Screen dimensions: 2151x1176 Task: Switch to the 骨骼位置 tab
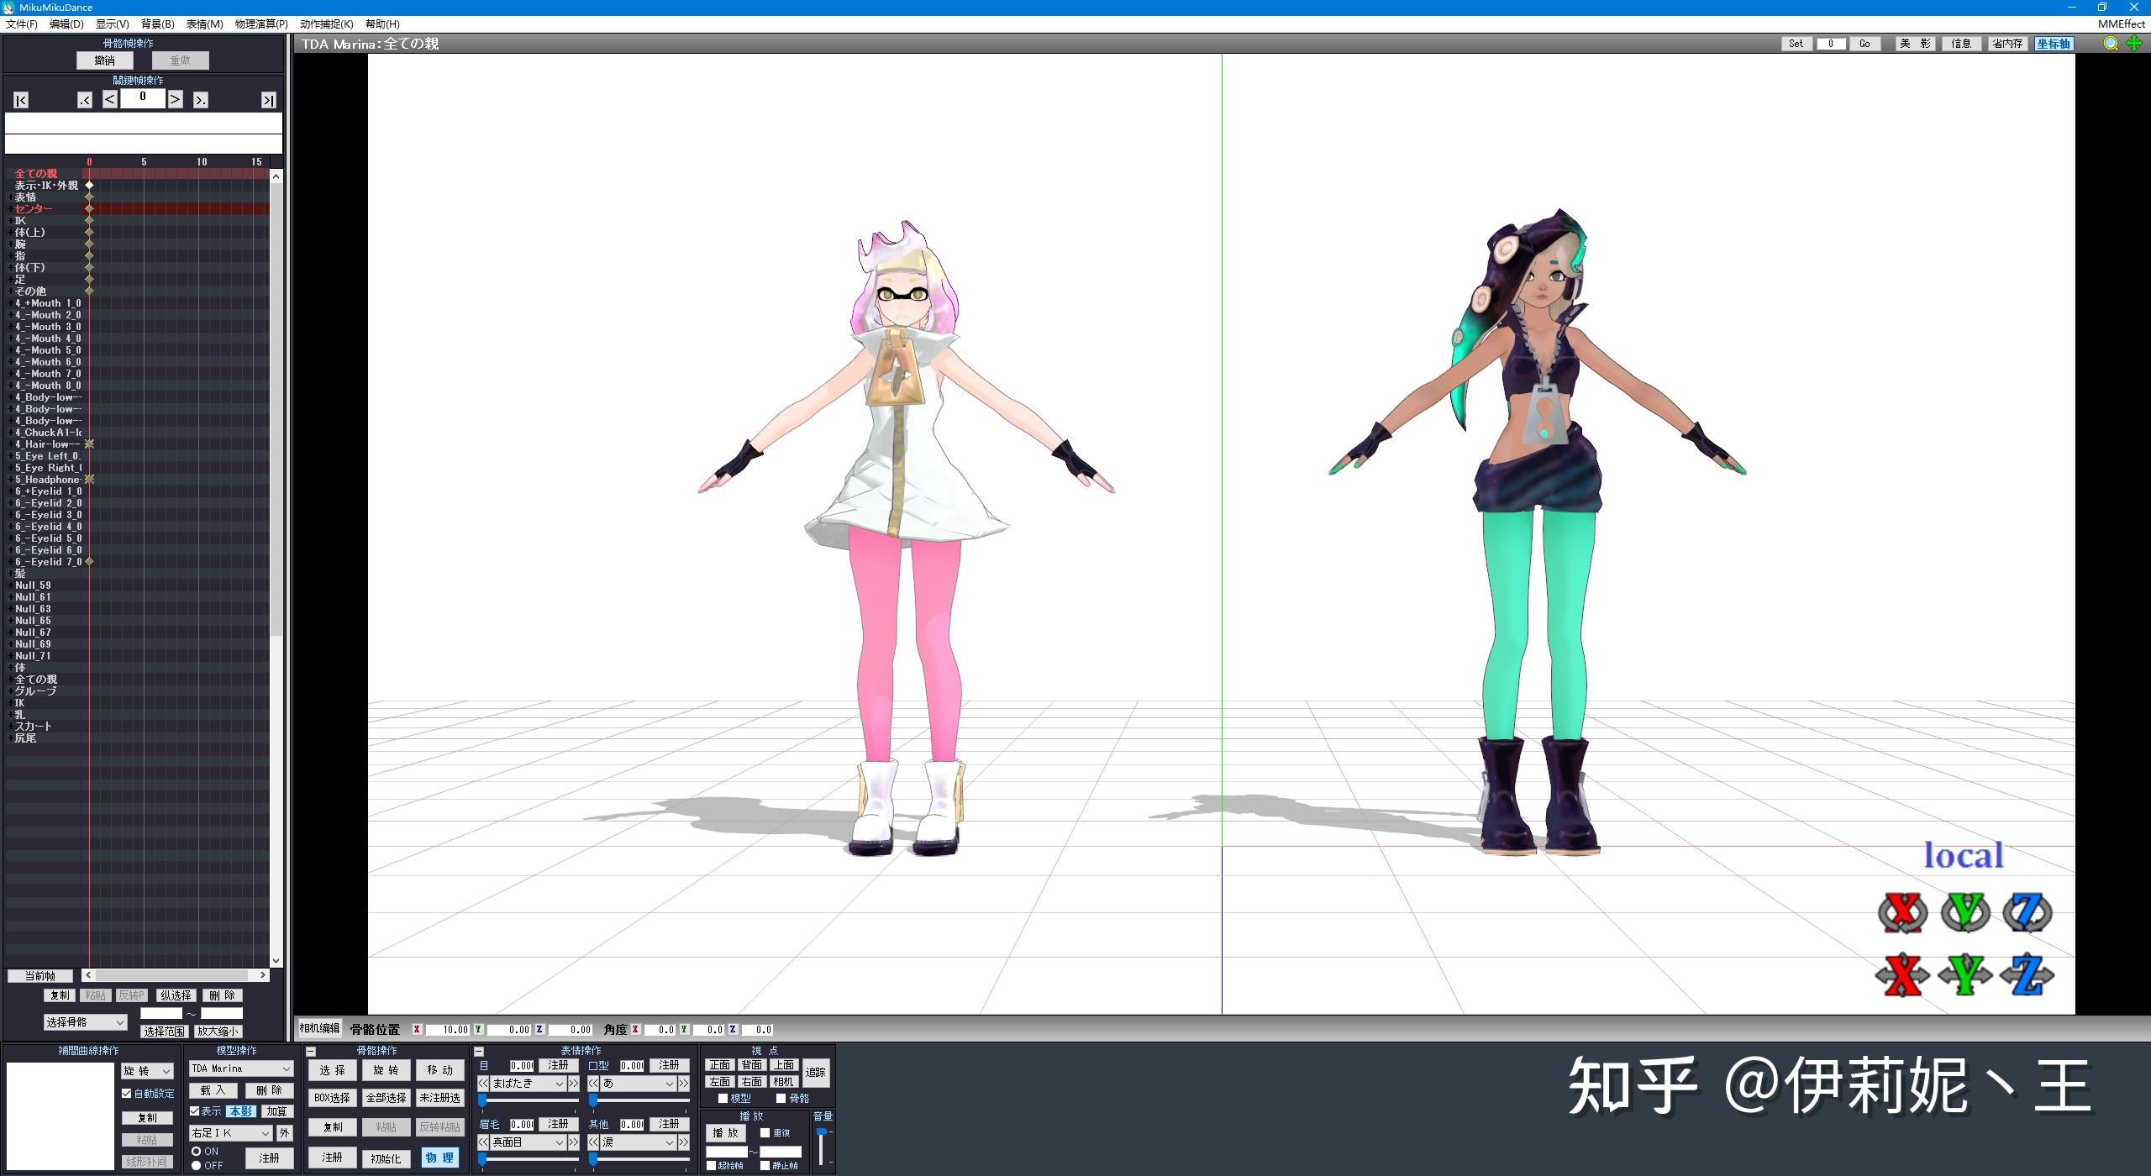(x=376, y=1028)
